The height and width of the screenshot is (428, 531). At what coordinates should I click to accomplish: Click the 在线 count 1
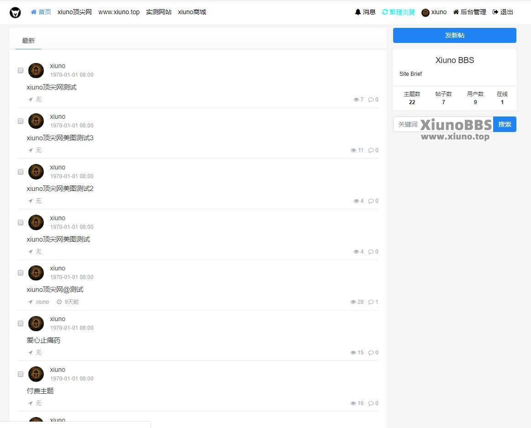[502, 102]
